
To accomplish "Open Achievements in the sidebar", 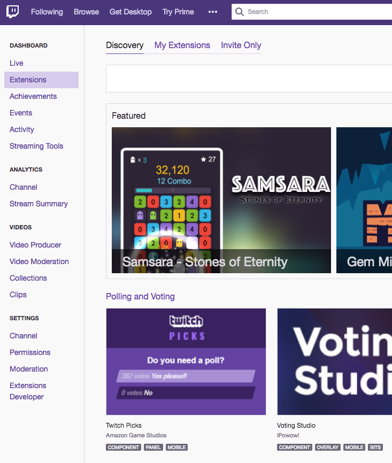I will [x=33, y=96].
